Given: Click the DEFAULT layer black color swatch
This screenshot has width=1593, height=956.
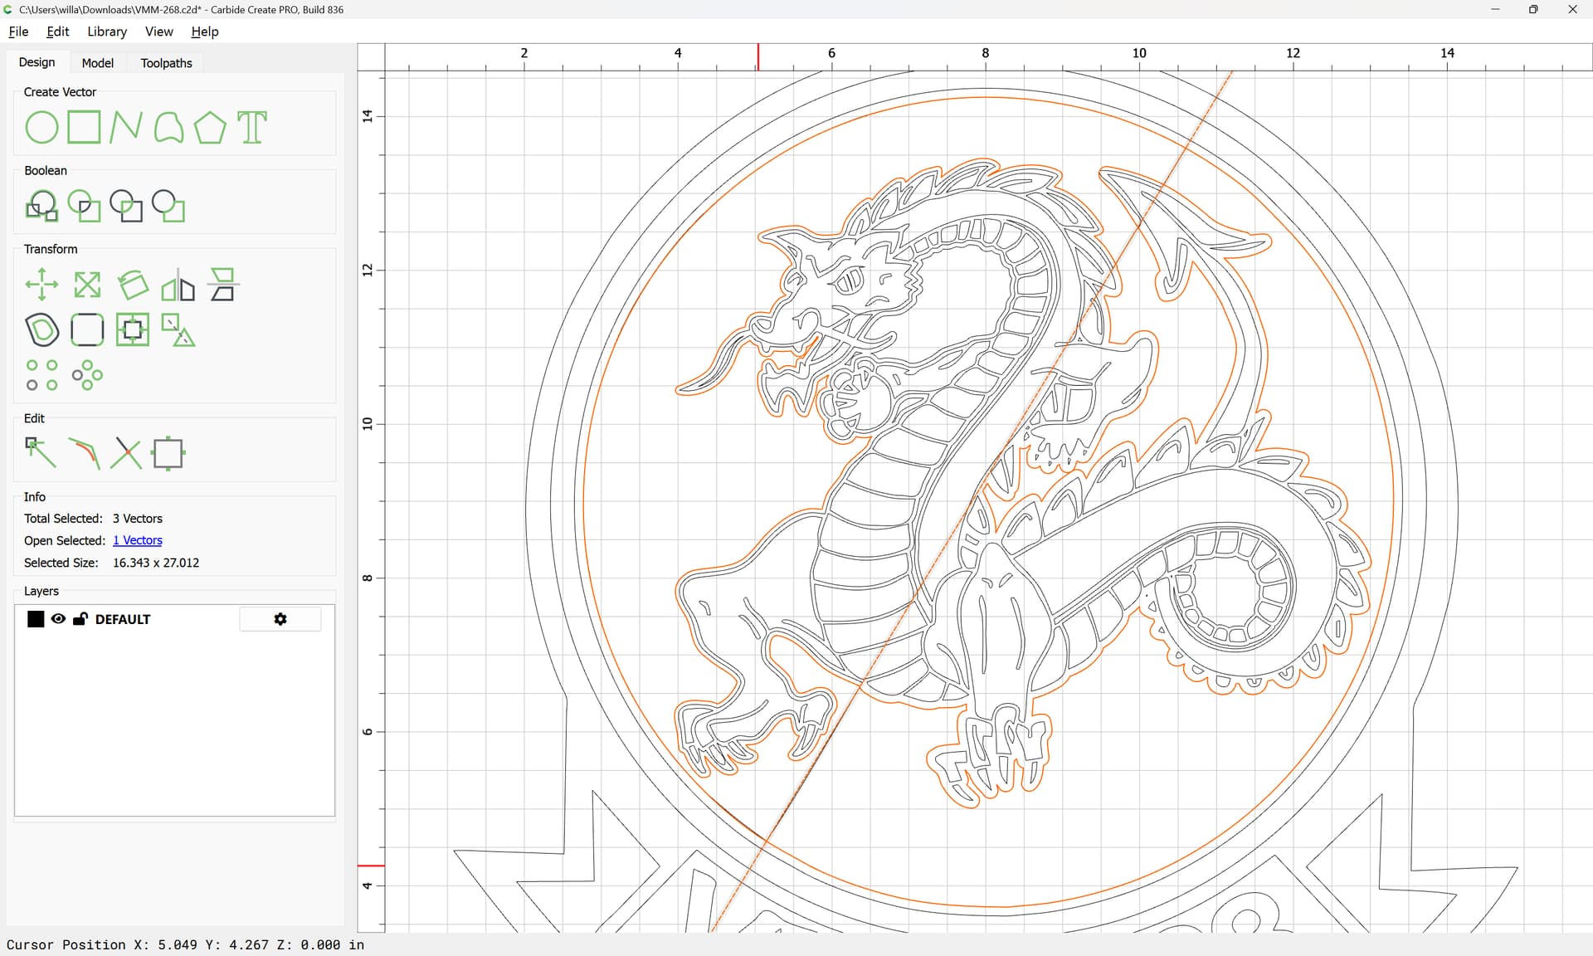Looking at the screenshot, I should (x=36, y=619).
